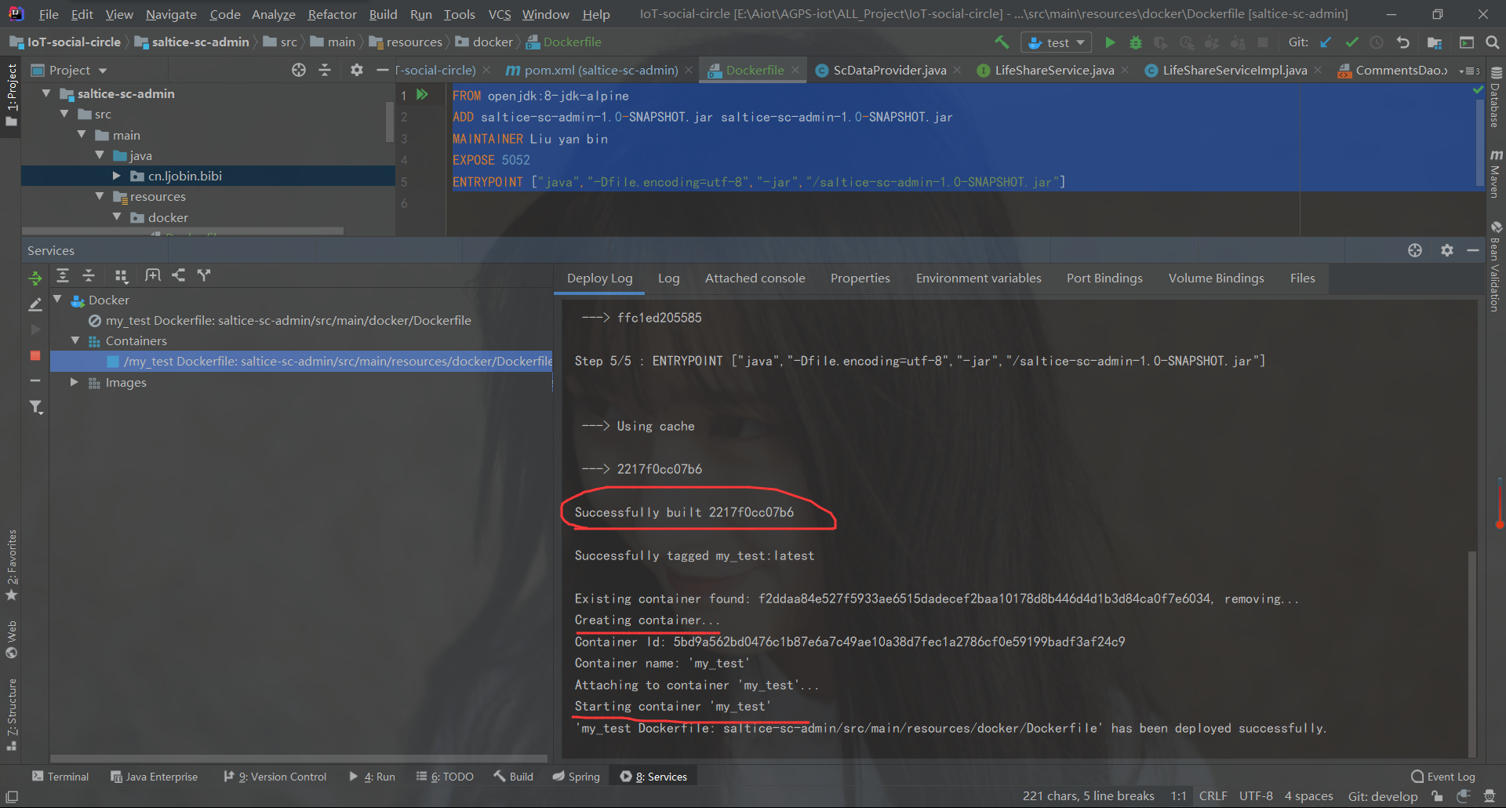
Task: Expand the Images node
Action: [x=74, y=382]
